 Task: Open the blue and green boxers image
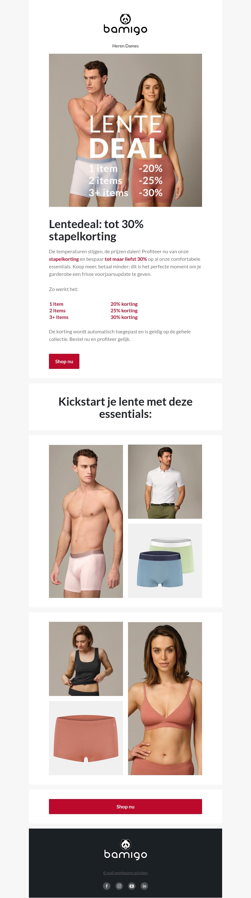coord(165,561)
